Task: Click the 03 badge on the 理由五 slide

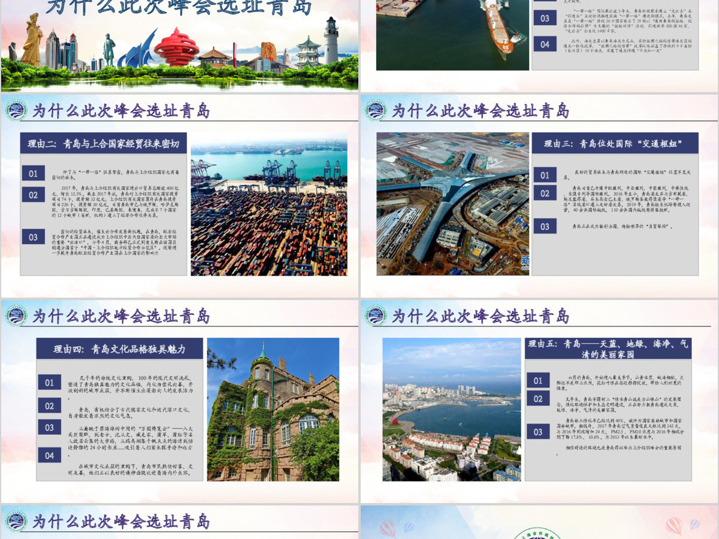Action: pos(538,432)
